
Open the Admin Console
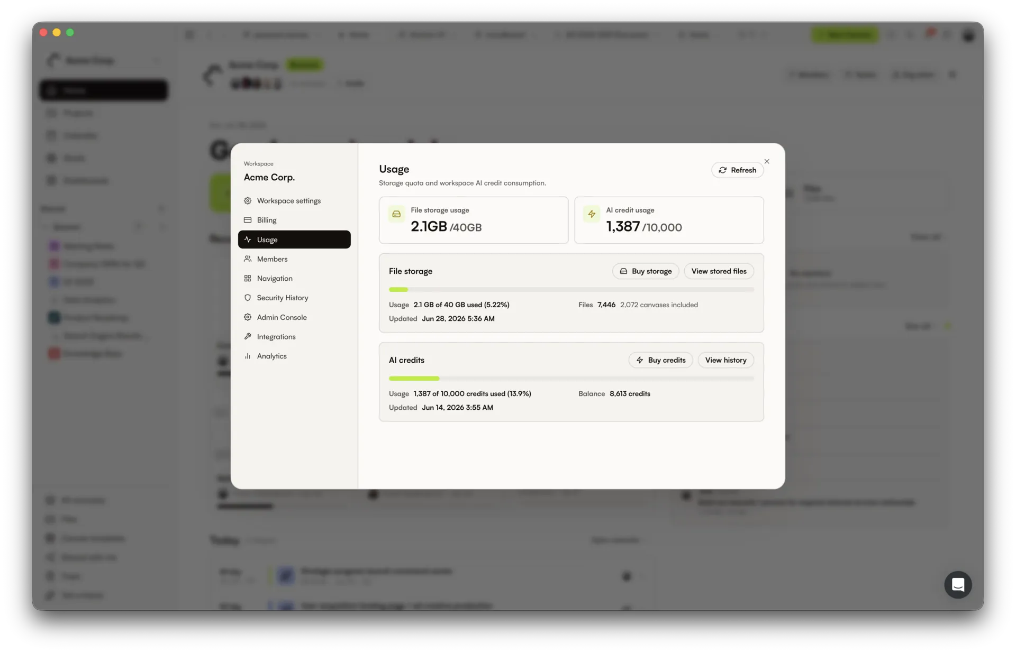point(294,317)
